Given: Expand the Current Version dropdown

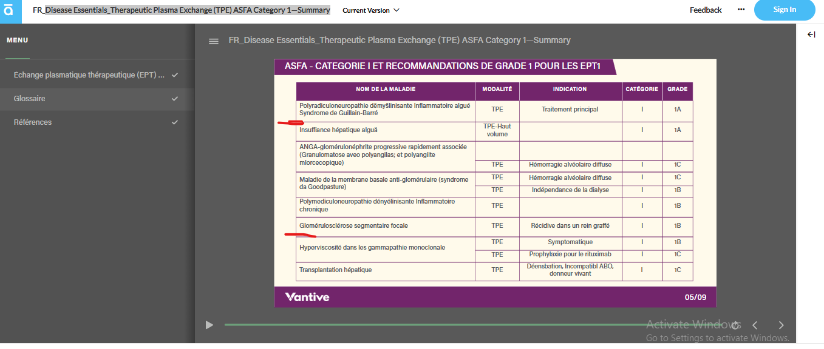Looking at the screenshot, I should tap(371, 10).
